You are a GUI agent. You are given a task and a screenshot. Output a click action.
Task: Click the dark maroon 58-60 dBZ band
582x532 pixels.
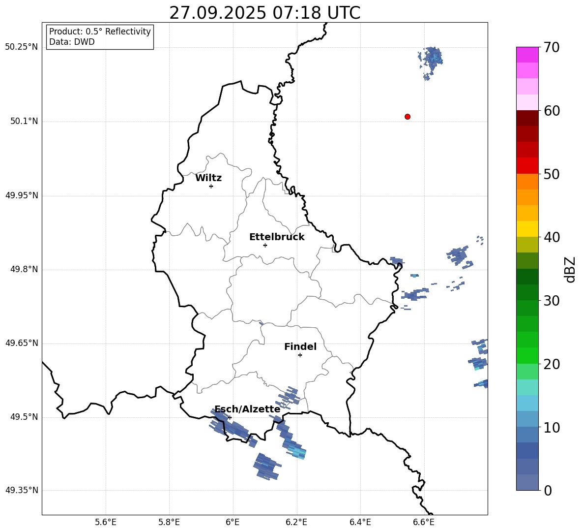[x=527, y=118]
